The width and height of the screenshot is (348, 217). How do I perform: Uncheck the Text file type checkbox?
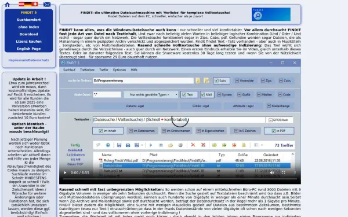coord(189,94)
